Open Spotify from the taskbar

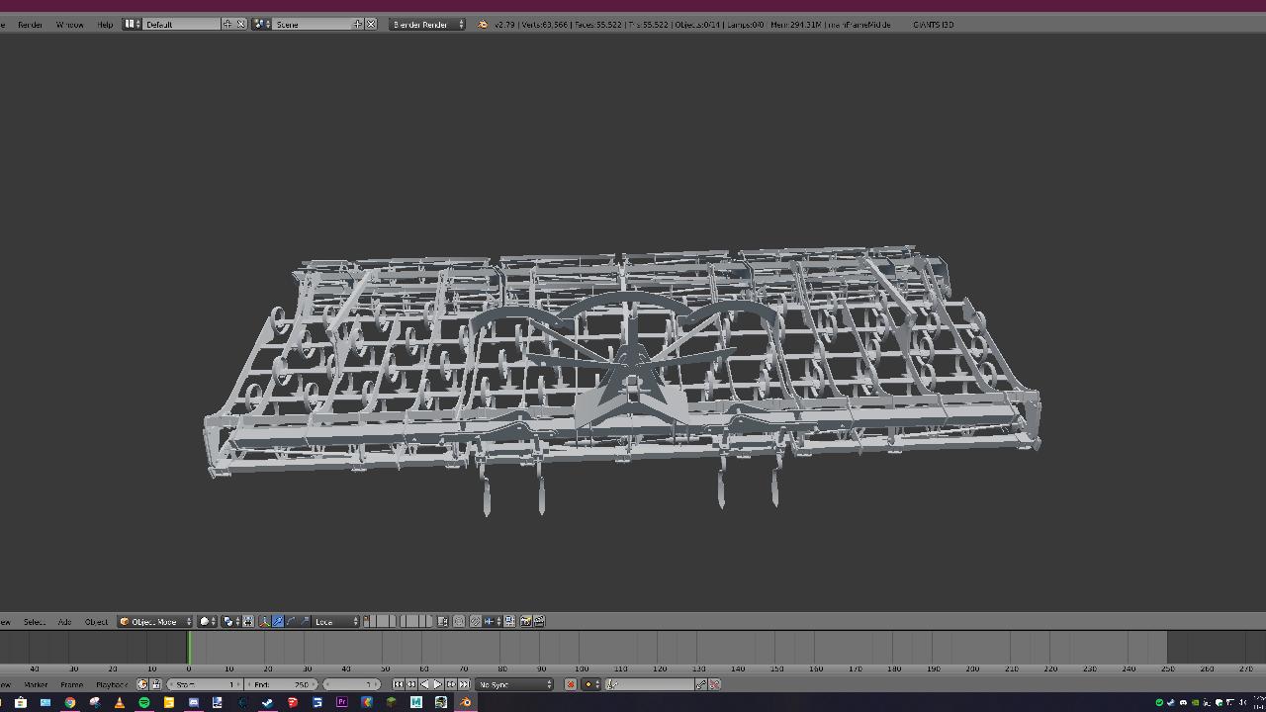coord(144,702)
